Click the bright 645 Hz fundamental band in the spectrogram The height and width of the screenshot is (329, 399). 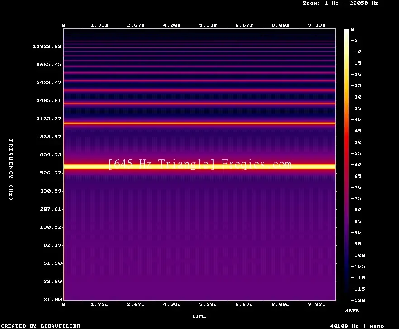tap(199, 167)
